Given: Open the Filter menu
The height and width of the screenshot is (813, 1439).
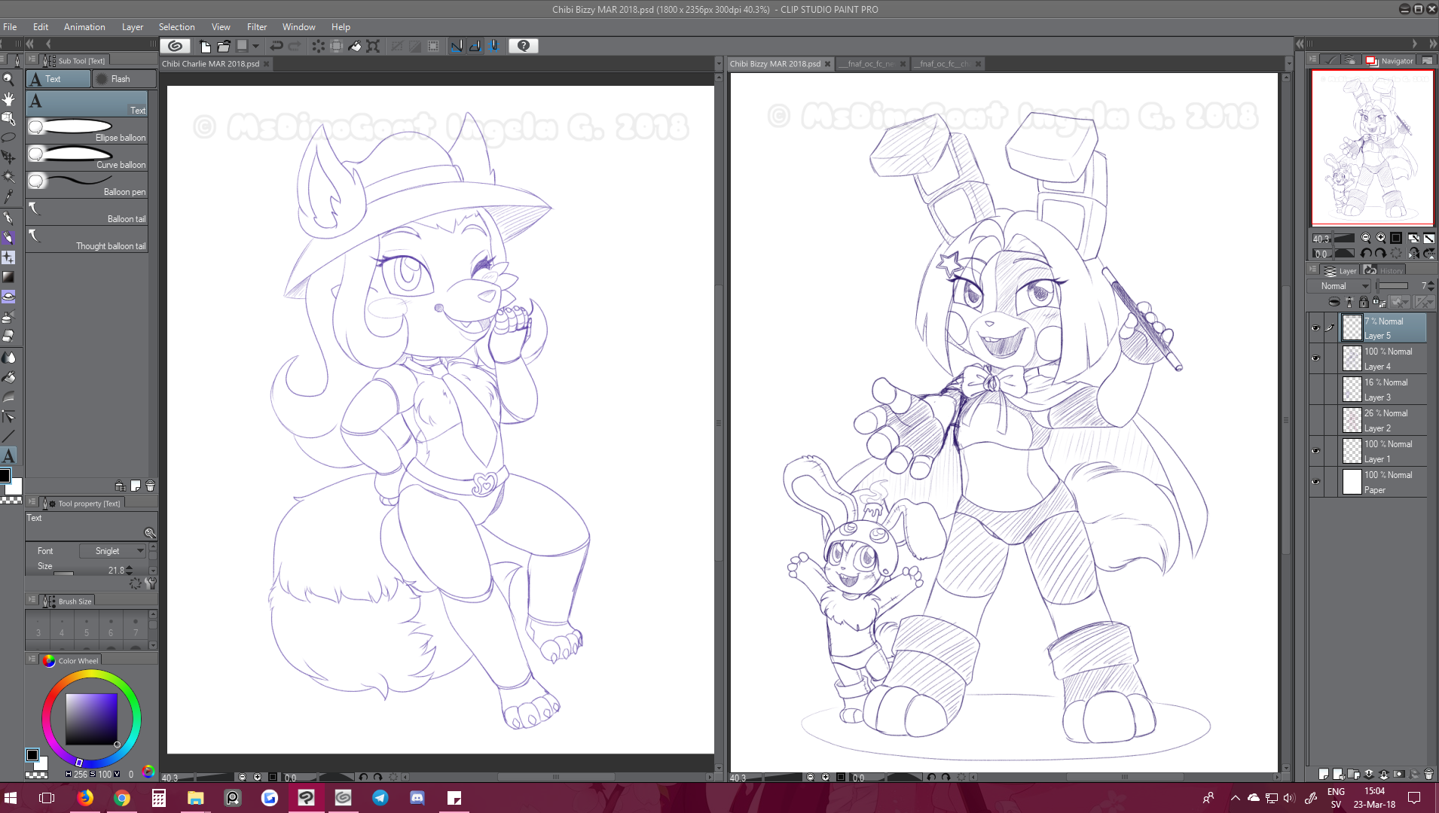Looking at the screenshot, I should point(257,27).
